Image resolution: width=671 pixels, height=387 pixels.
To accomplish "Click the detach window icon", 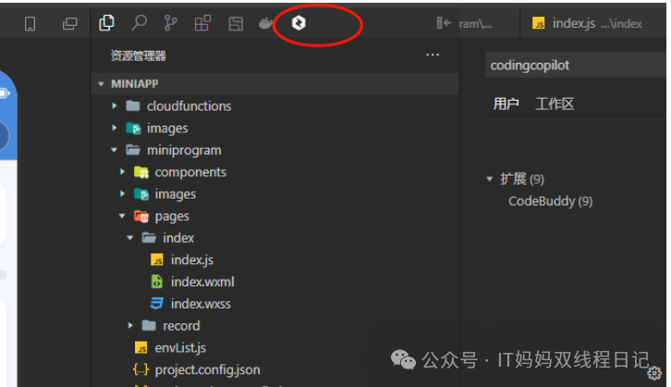I will tap(69, 23).
